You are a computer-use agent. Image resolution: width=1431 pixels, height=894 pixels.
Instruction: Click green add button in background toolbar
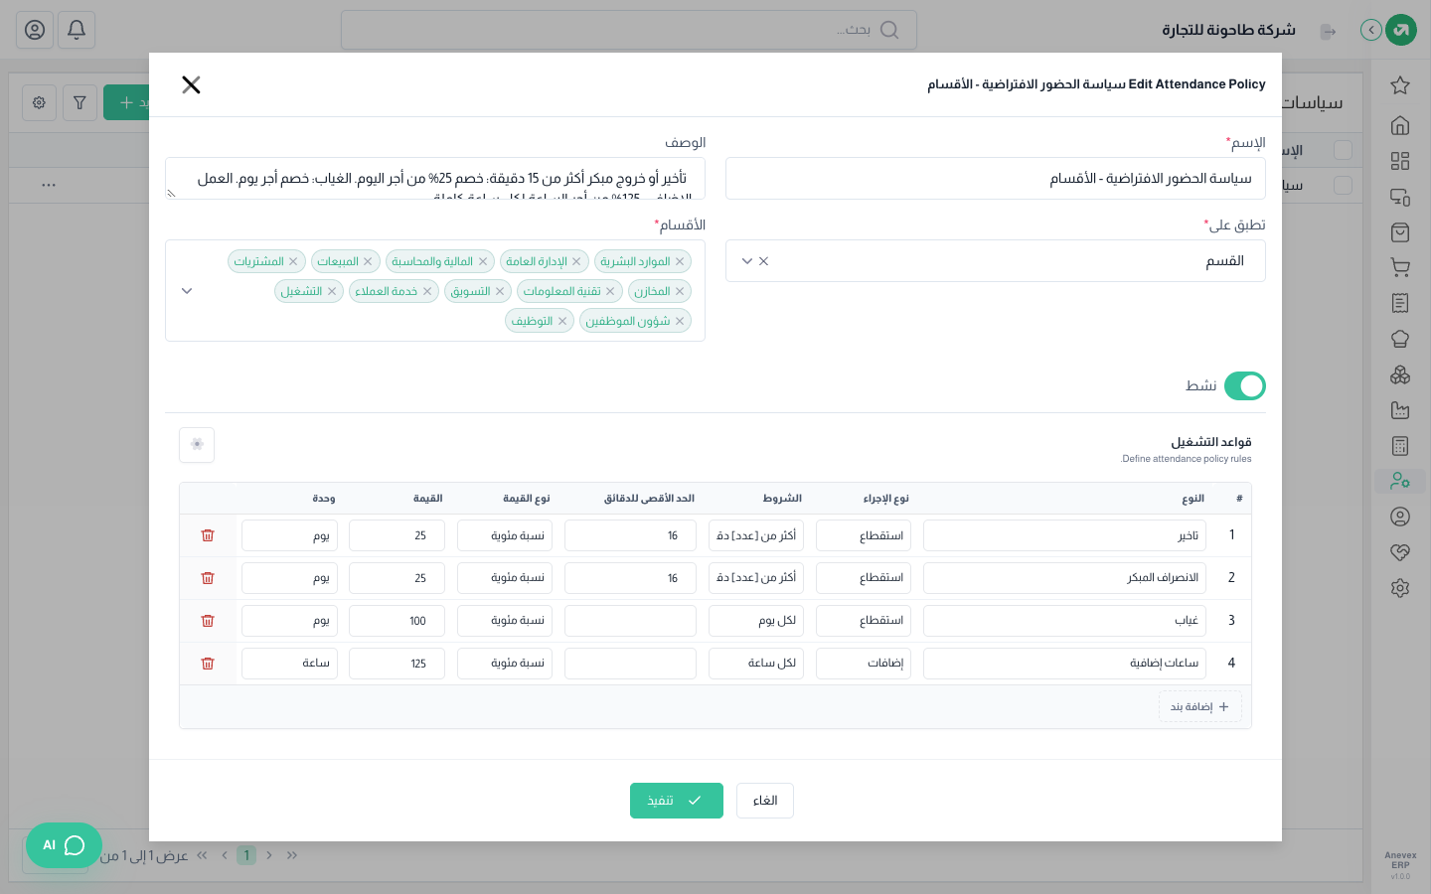click(127, 102)
